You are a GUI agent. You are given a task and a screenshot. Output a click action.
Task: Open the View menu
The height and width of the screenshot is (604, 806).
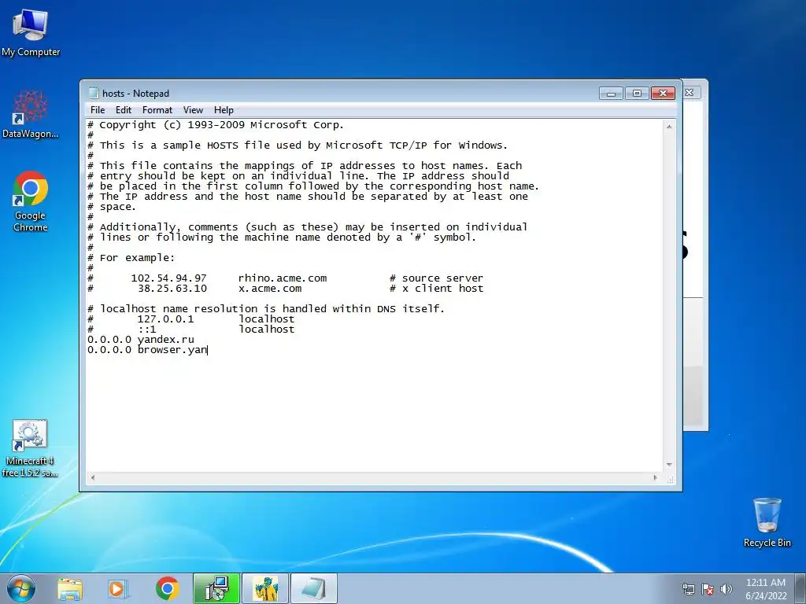tap(194, 110)
